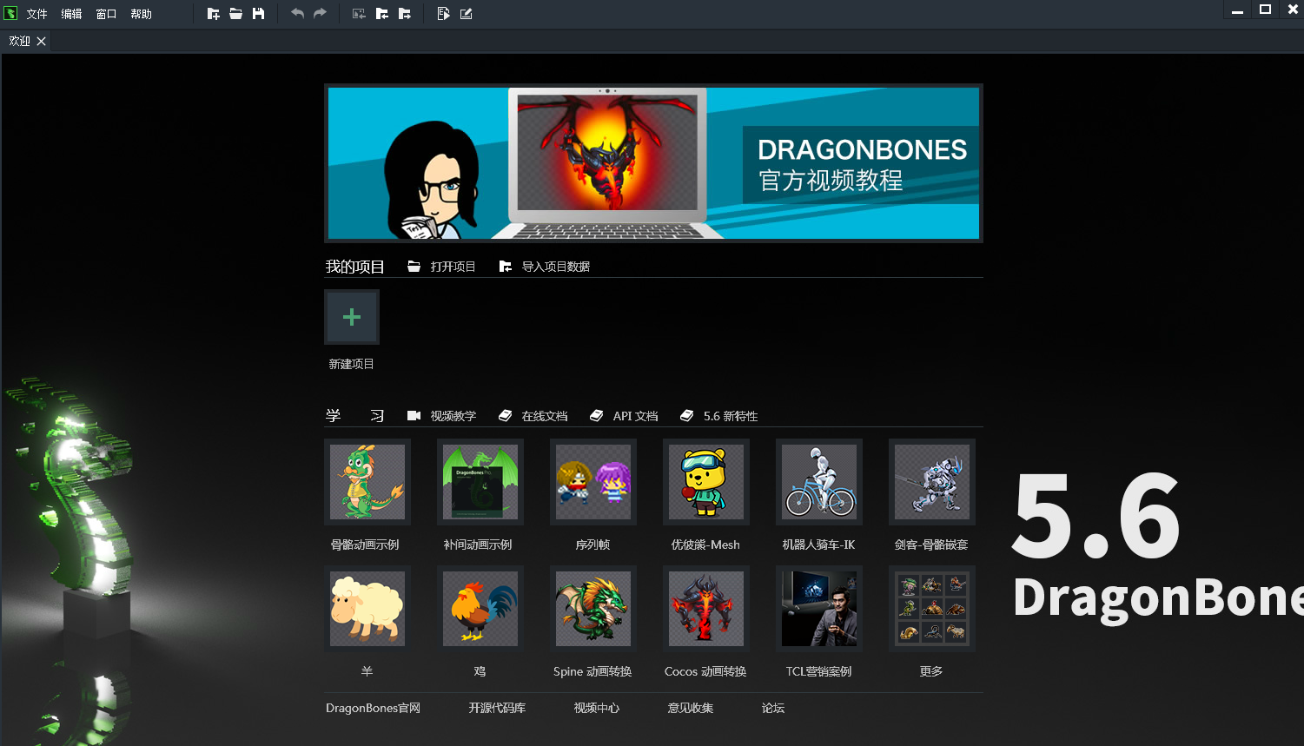This screenshot has height=746, width=1304.
Task: Click the document with play arrow toolbar icon
Action: pos(443,14)
